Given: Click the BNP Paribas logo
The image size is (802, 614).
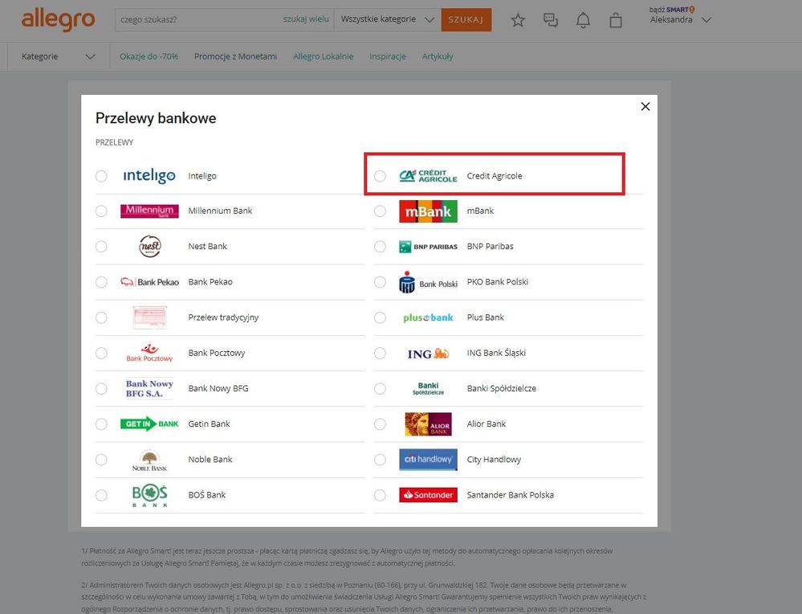Looking at the screenshot, I should [428, 247].
